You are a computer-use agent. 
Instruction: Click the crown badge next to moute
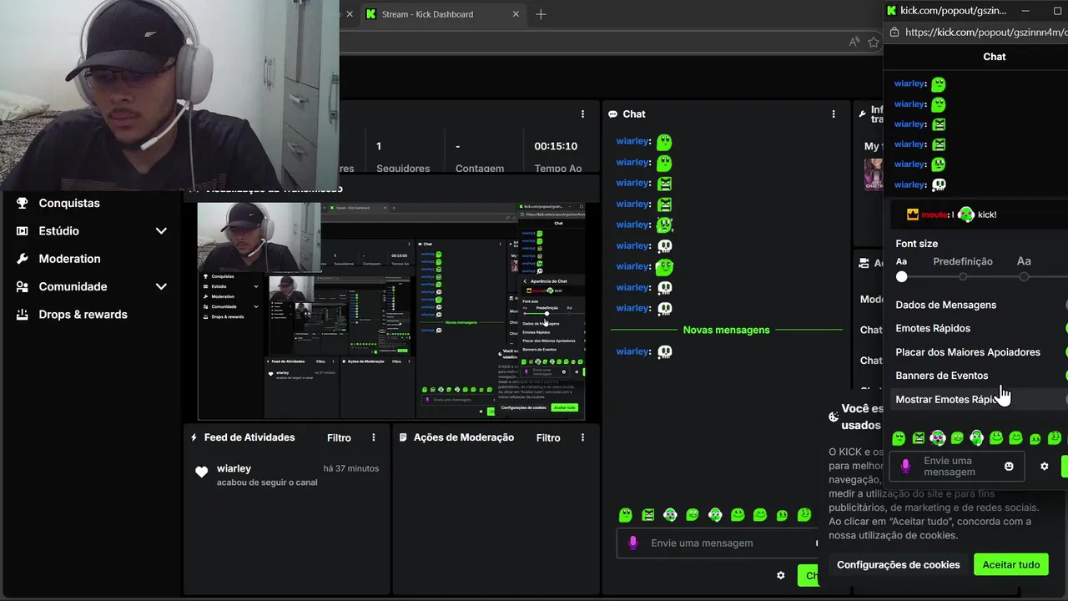(x=913, y=215)
